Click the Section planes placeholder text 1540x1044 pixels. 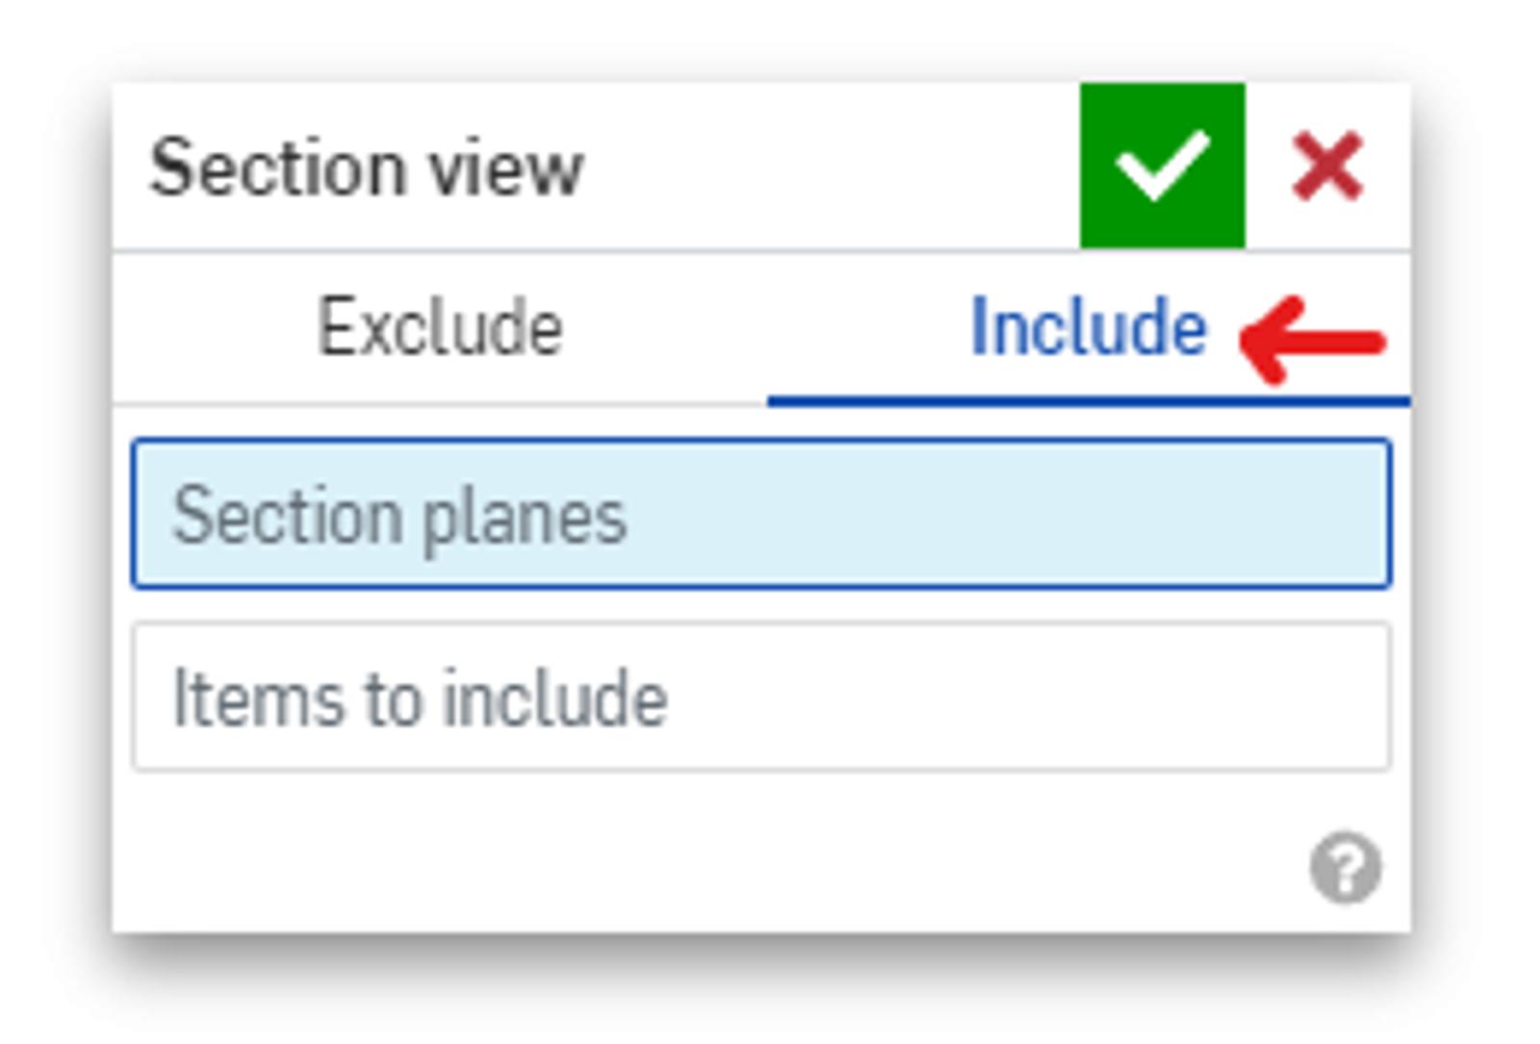pyautogui.click(x=399, y=517)
